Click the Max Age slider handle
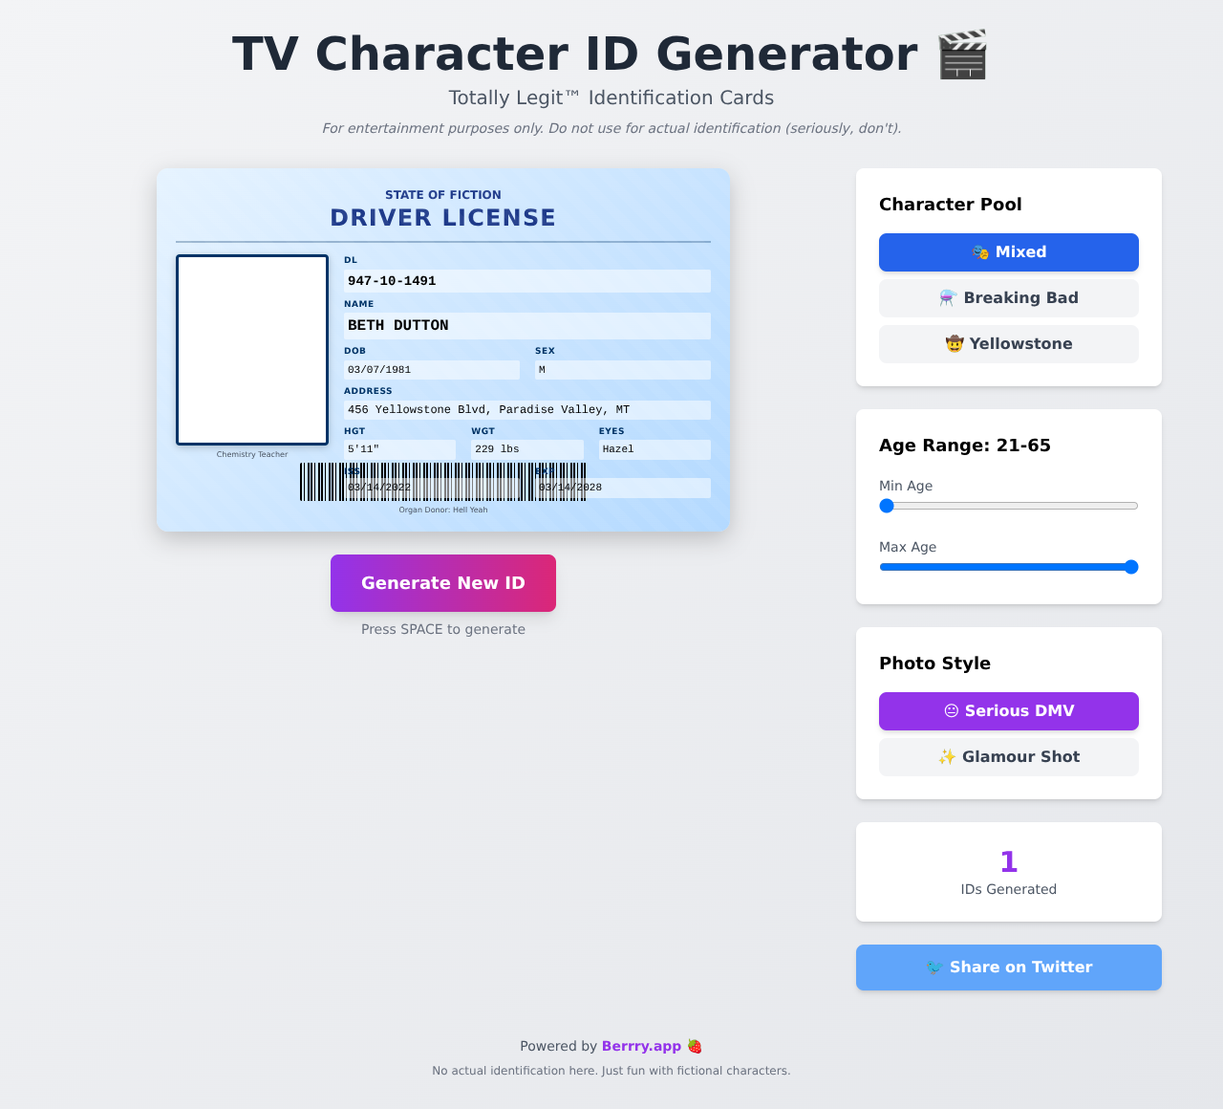 [1131, 567]
